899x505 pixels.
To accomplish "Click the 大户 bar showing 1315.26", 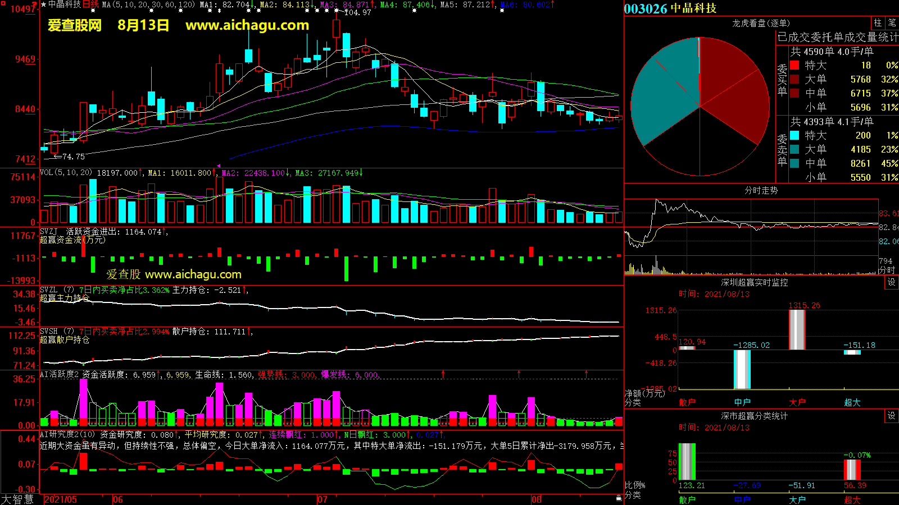I will (797, 329).
